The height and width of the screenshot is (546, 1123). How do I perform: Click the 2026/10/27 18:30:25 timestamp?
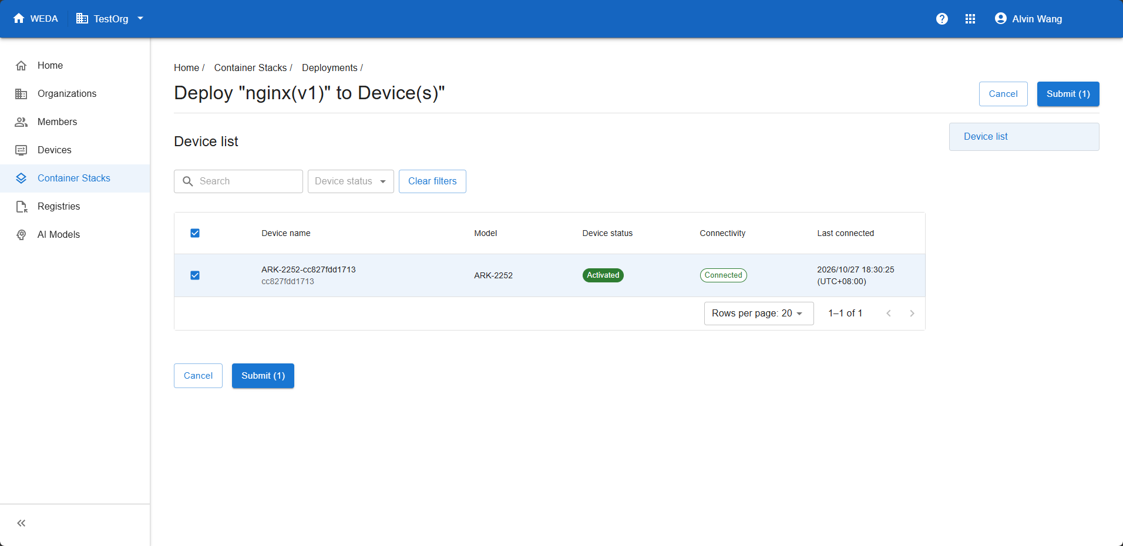[856, 269]
